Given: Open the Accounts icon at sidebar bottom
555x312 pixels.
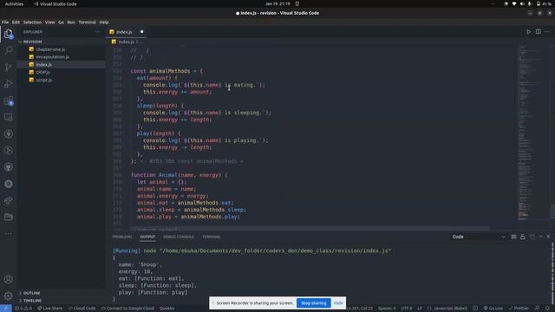Looking at the screenshot, I should pos(8,279).
